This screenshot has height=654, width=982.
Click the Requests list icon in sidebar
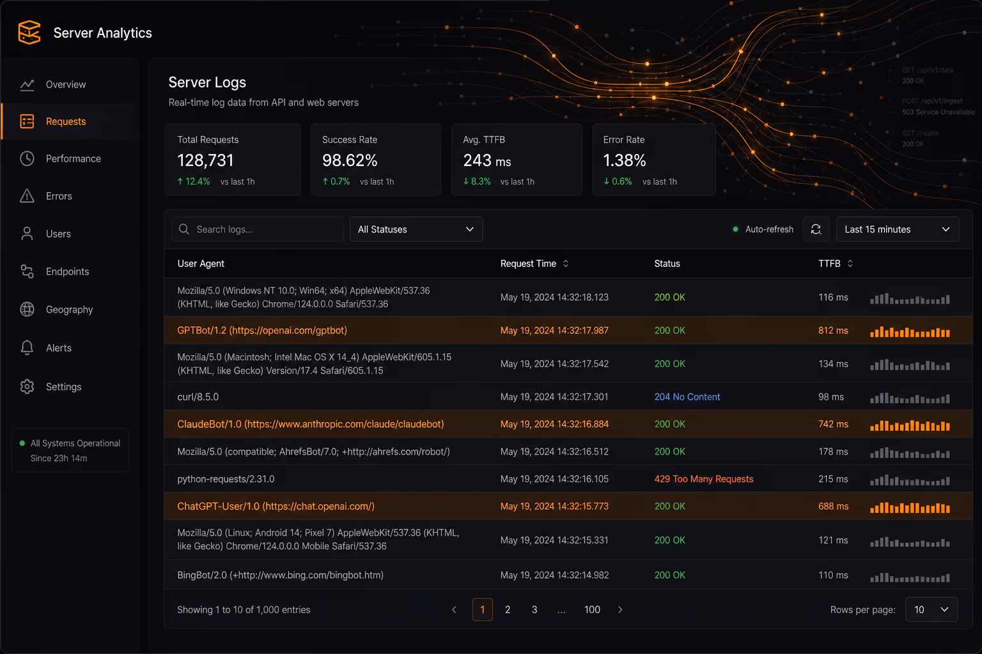tap(27, 121)
